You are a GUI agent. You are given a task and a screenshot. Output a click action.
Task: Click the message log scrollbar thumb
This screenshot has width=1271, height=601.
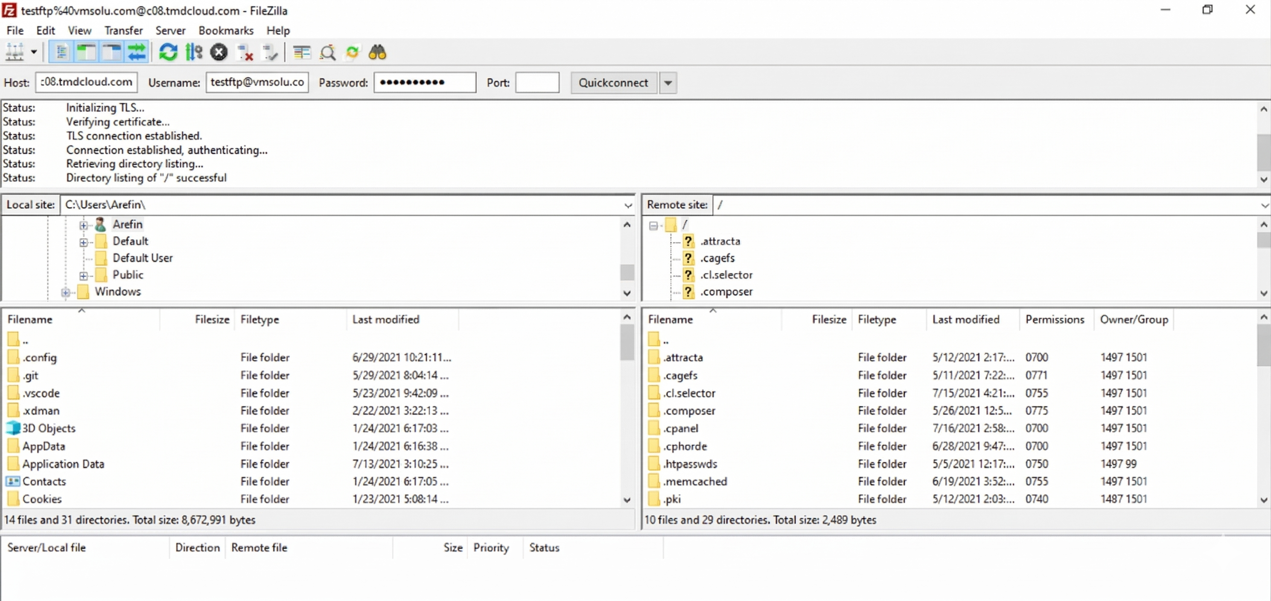pos(1264,152)
